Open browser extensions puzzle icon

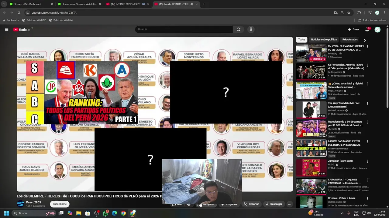[x=359, y=13]
